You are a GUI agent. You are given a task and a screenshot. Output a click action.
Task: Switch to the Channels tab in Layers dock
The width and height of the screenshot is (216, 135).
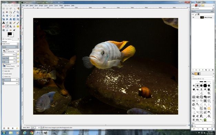[196, 6]
